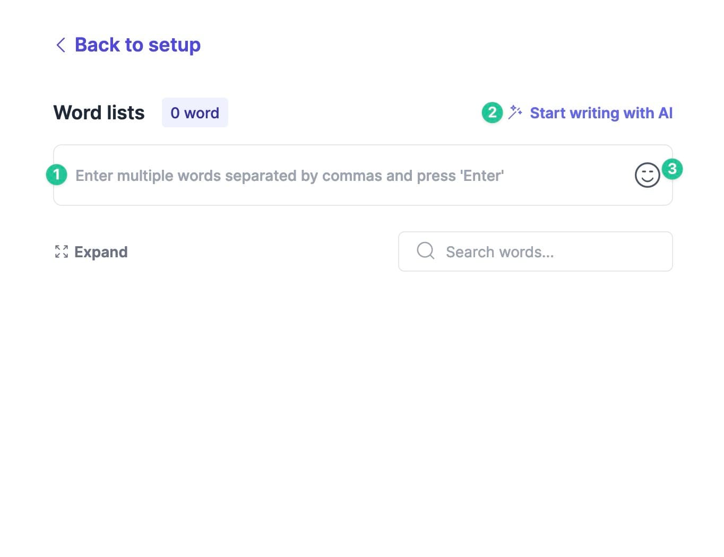Screen dimensions: 724x557
Task: Click the search magnifying glass icon
Action: 425,251
